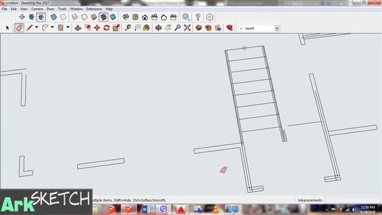The width and height of the screenshot is (382, 215).
Task: Enable Hidden Line face style
Action: (x=84, y=17)
